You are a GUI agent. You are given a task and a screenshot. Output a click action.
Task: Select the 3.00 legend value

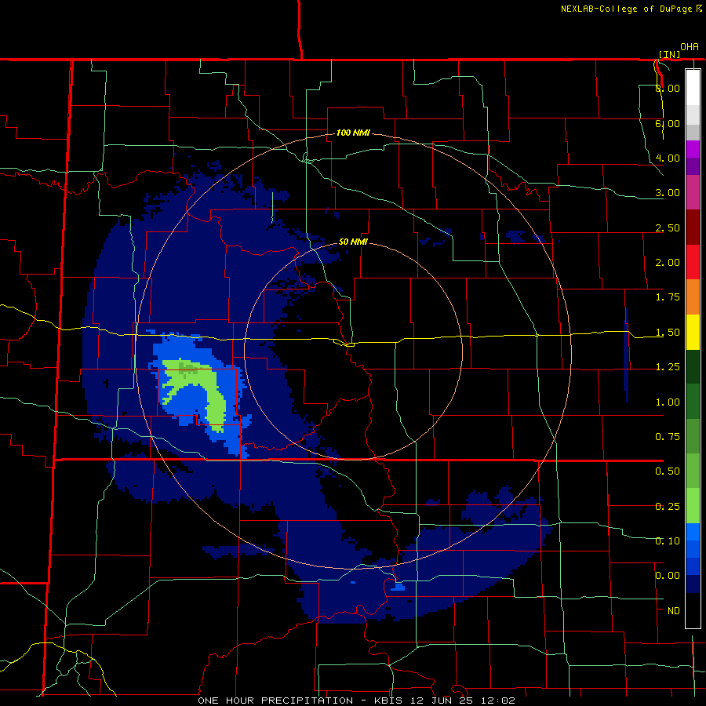coord(668,193)
